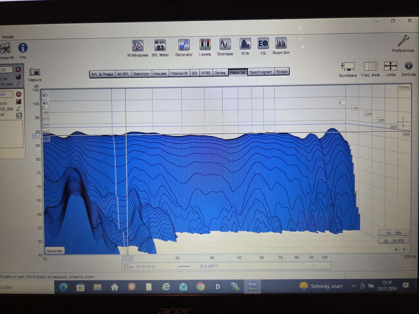The image size is (419, 314).
Task: Click the REW app taskbar icon
Action: point(252,286)
